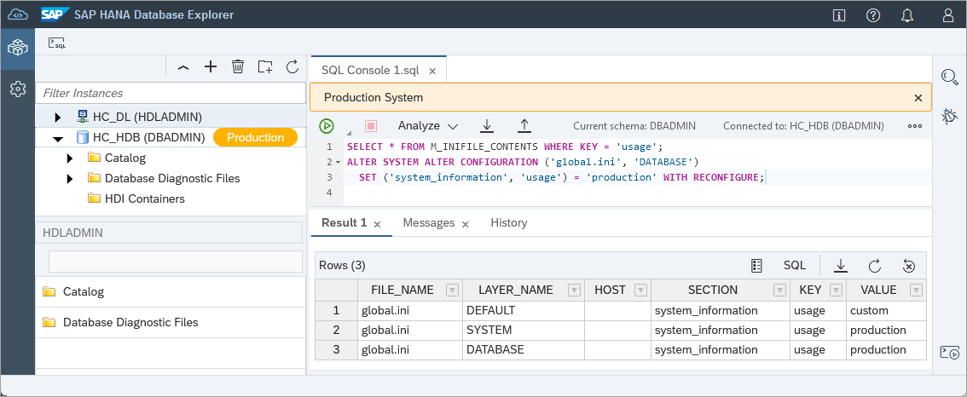Refresh the Result 1 table
967x397 pixels.
click(875, 266)
